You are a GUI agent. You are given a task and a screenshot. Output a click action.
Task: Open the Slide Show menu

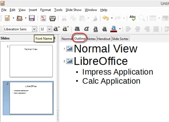[73, 10]
